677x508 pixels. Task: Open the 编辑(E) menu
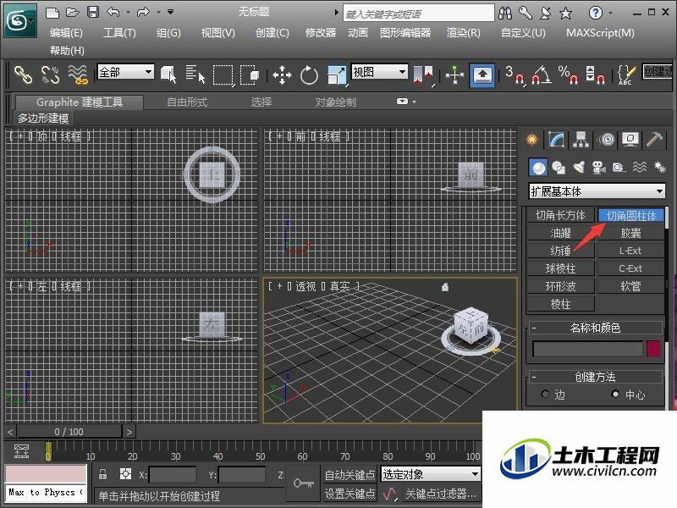click(66, 33)
